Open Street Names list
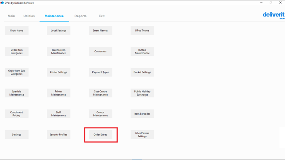Image resolution: width=285 pixels, height=160 pixels. pos(100,31)
